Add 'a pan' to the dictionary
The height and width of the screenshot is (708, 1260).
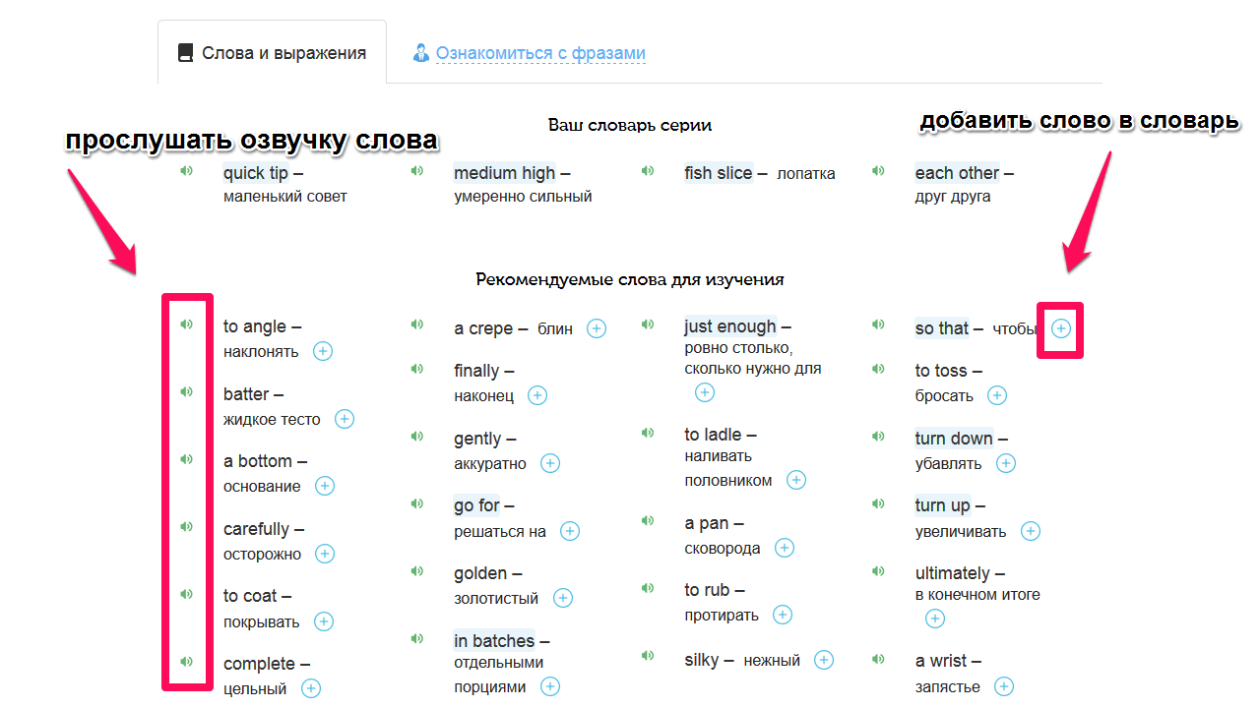click(785, 548)
